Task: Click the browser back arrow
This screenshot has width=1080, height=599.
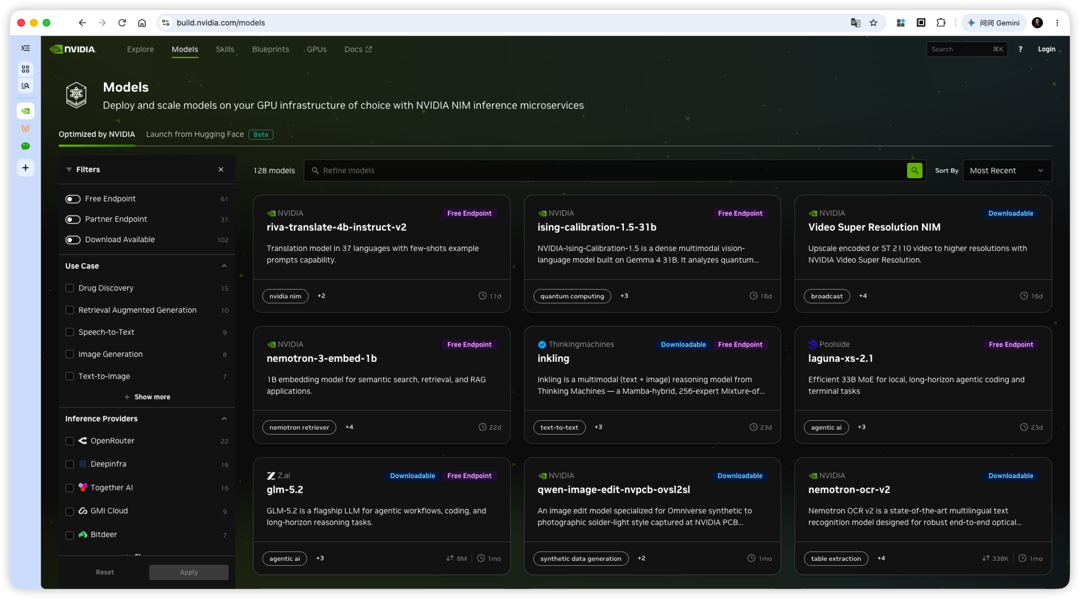Action: click(x=82, y=23)
